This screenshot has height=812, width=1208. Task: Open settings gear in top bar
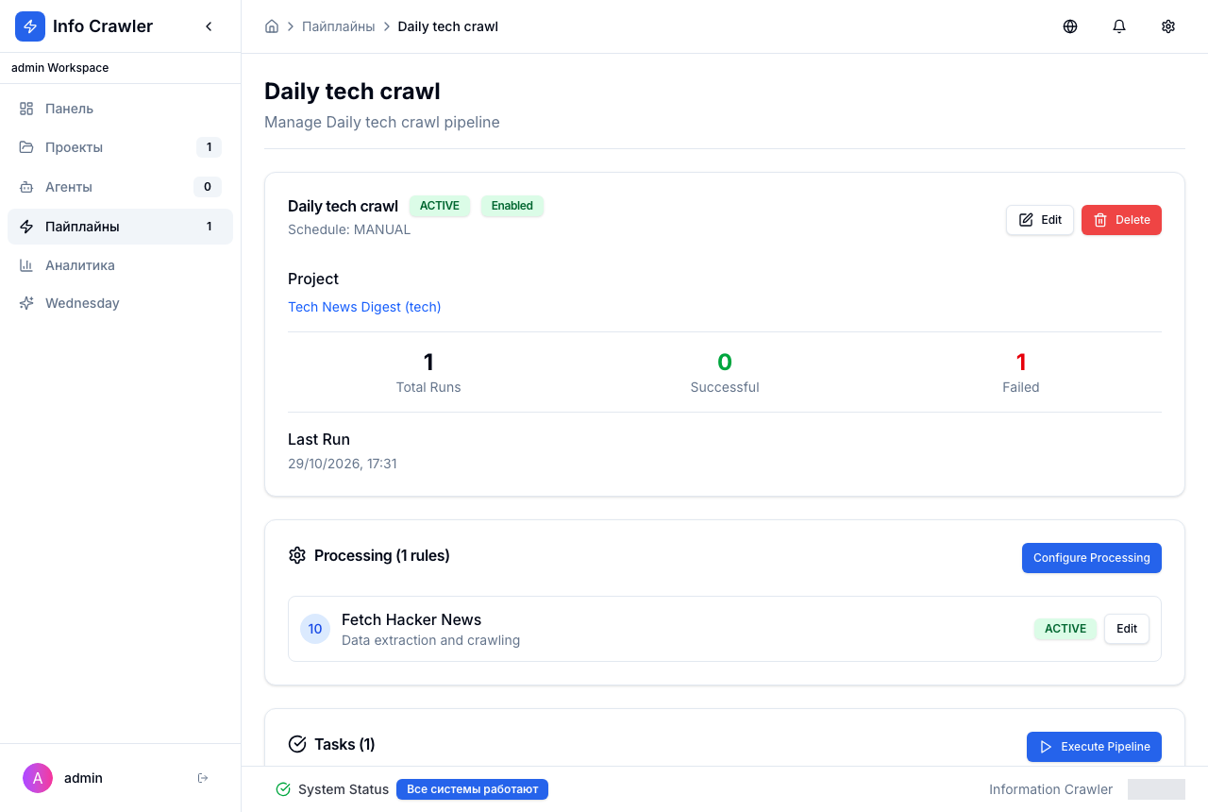click(x=1168, y=26)
